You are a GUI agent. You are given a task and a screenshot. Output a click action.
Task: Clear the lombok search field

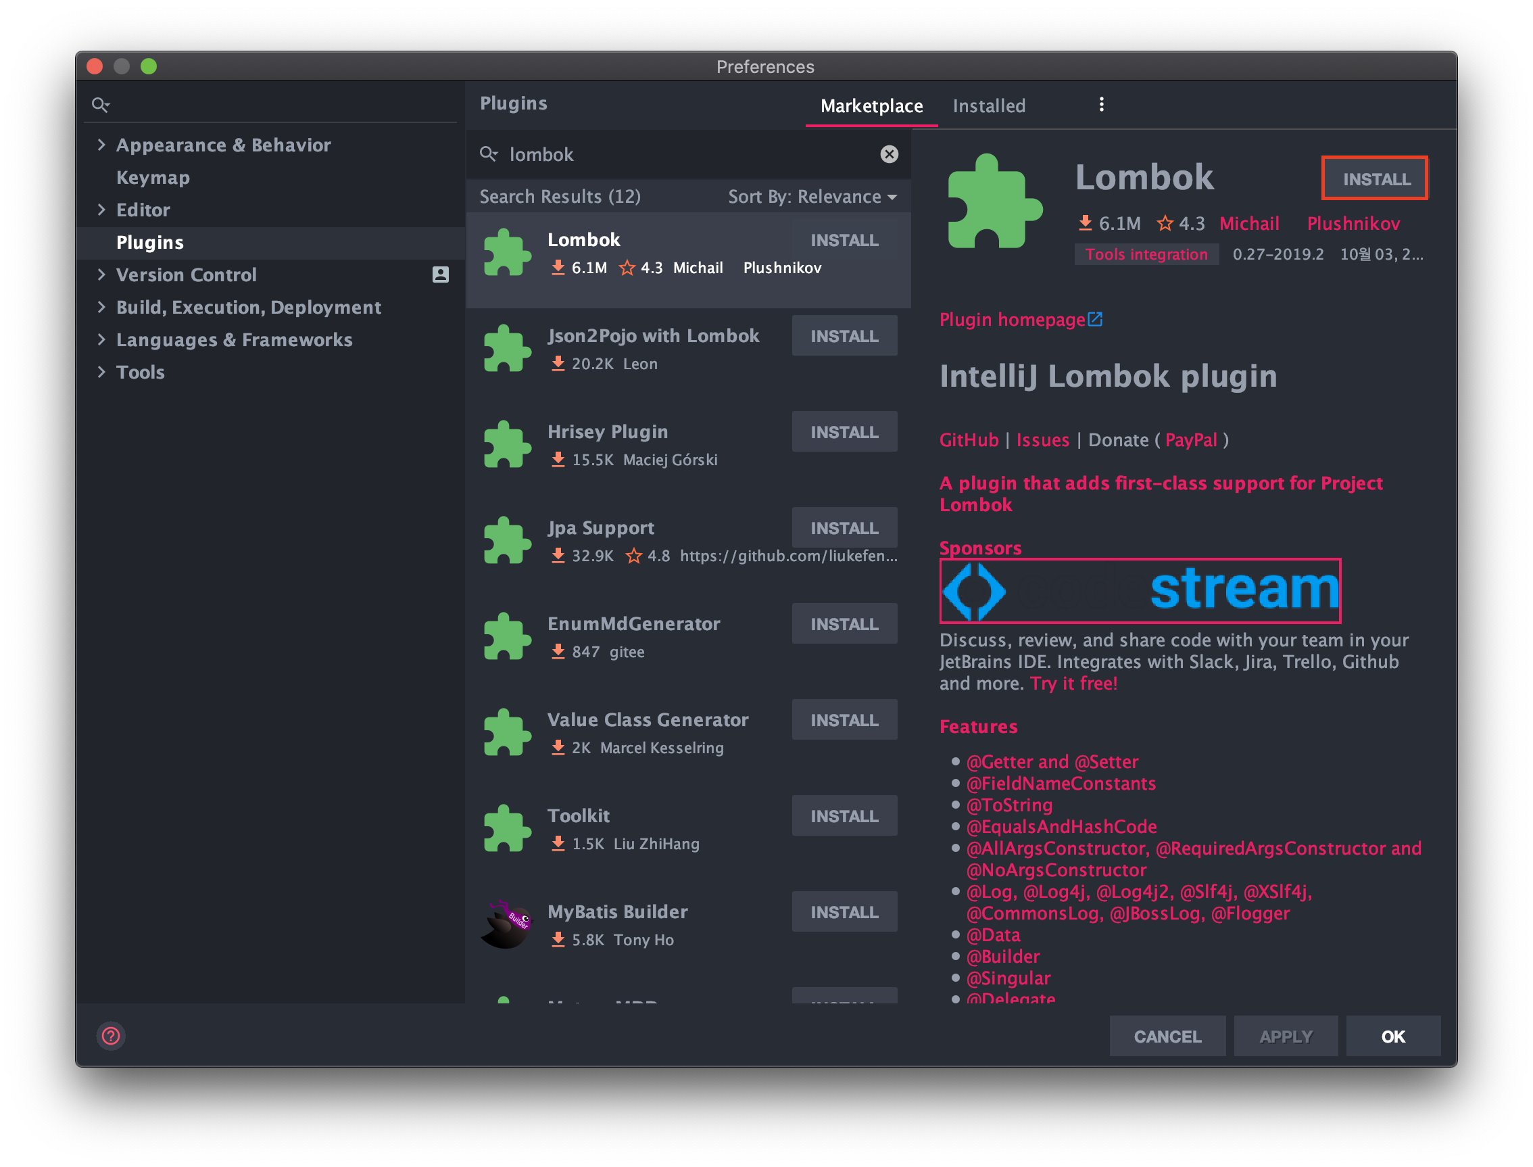point(889,154)
